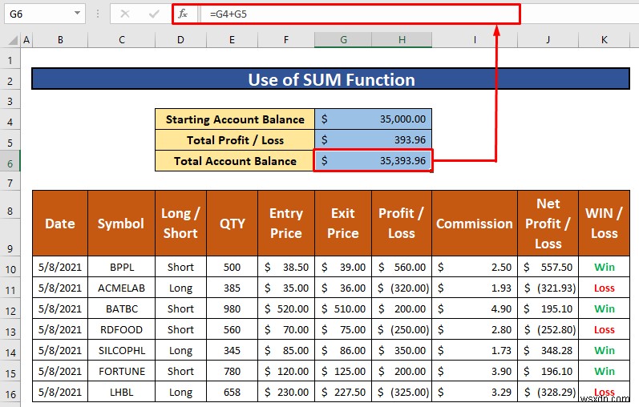The width and height of the screenshot is (639, 407).
Task: Select the profit 560.00 cell
Action: pyautogui.click(x=402, y=268)
